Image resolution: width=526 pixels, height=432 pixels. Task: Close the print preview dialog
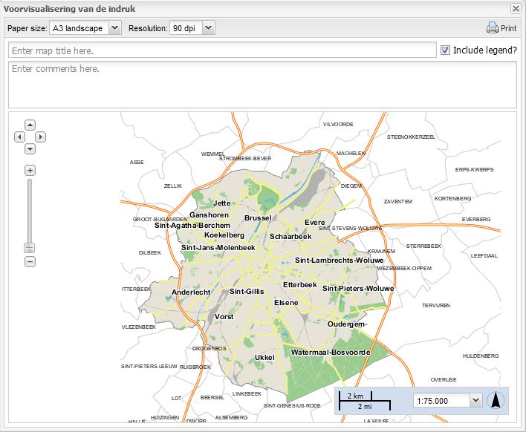[516, 9]
